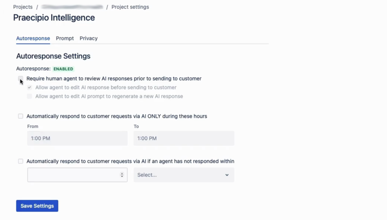Screen dimensions: 387x220
Task: Open the blurred project name breadcrumb
Action: tap(72, 7)
